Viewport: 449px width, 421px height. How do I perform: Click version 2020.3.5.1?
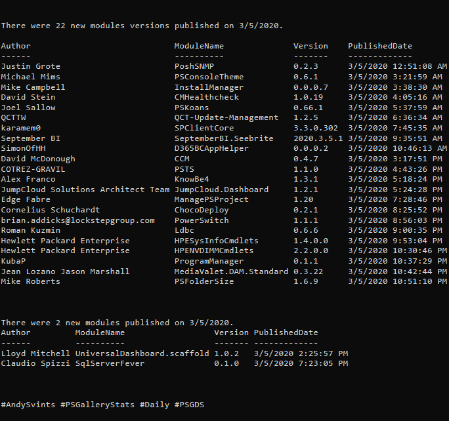318,139
